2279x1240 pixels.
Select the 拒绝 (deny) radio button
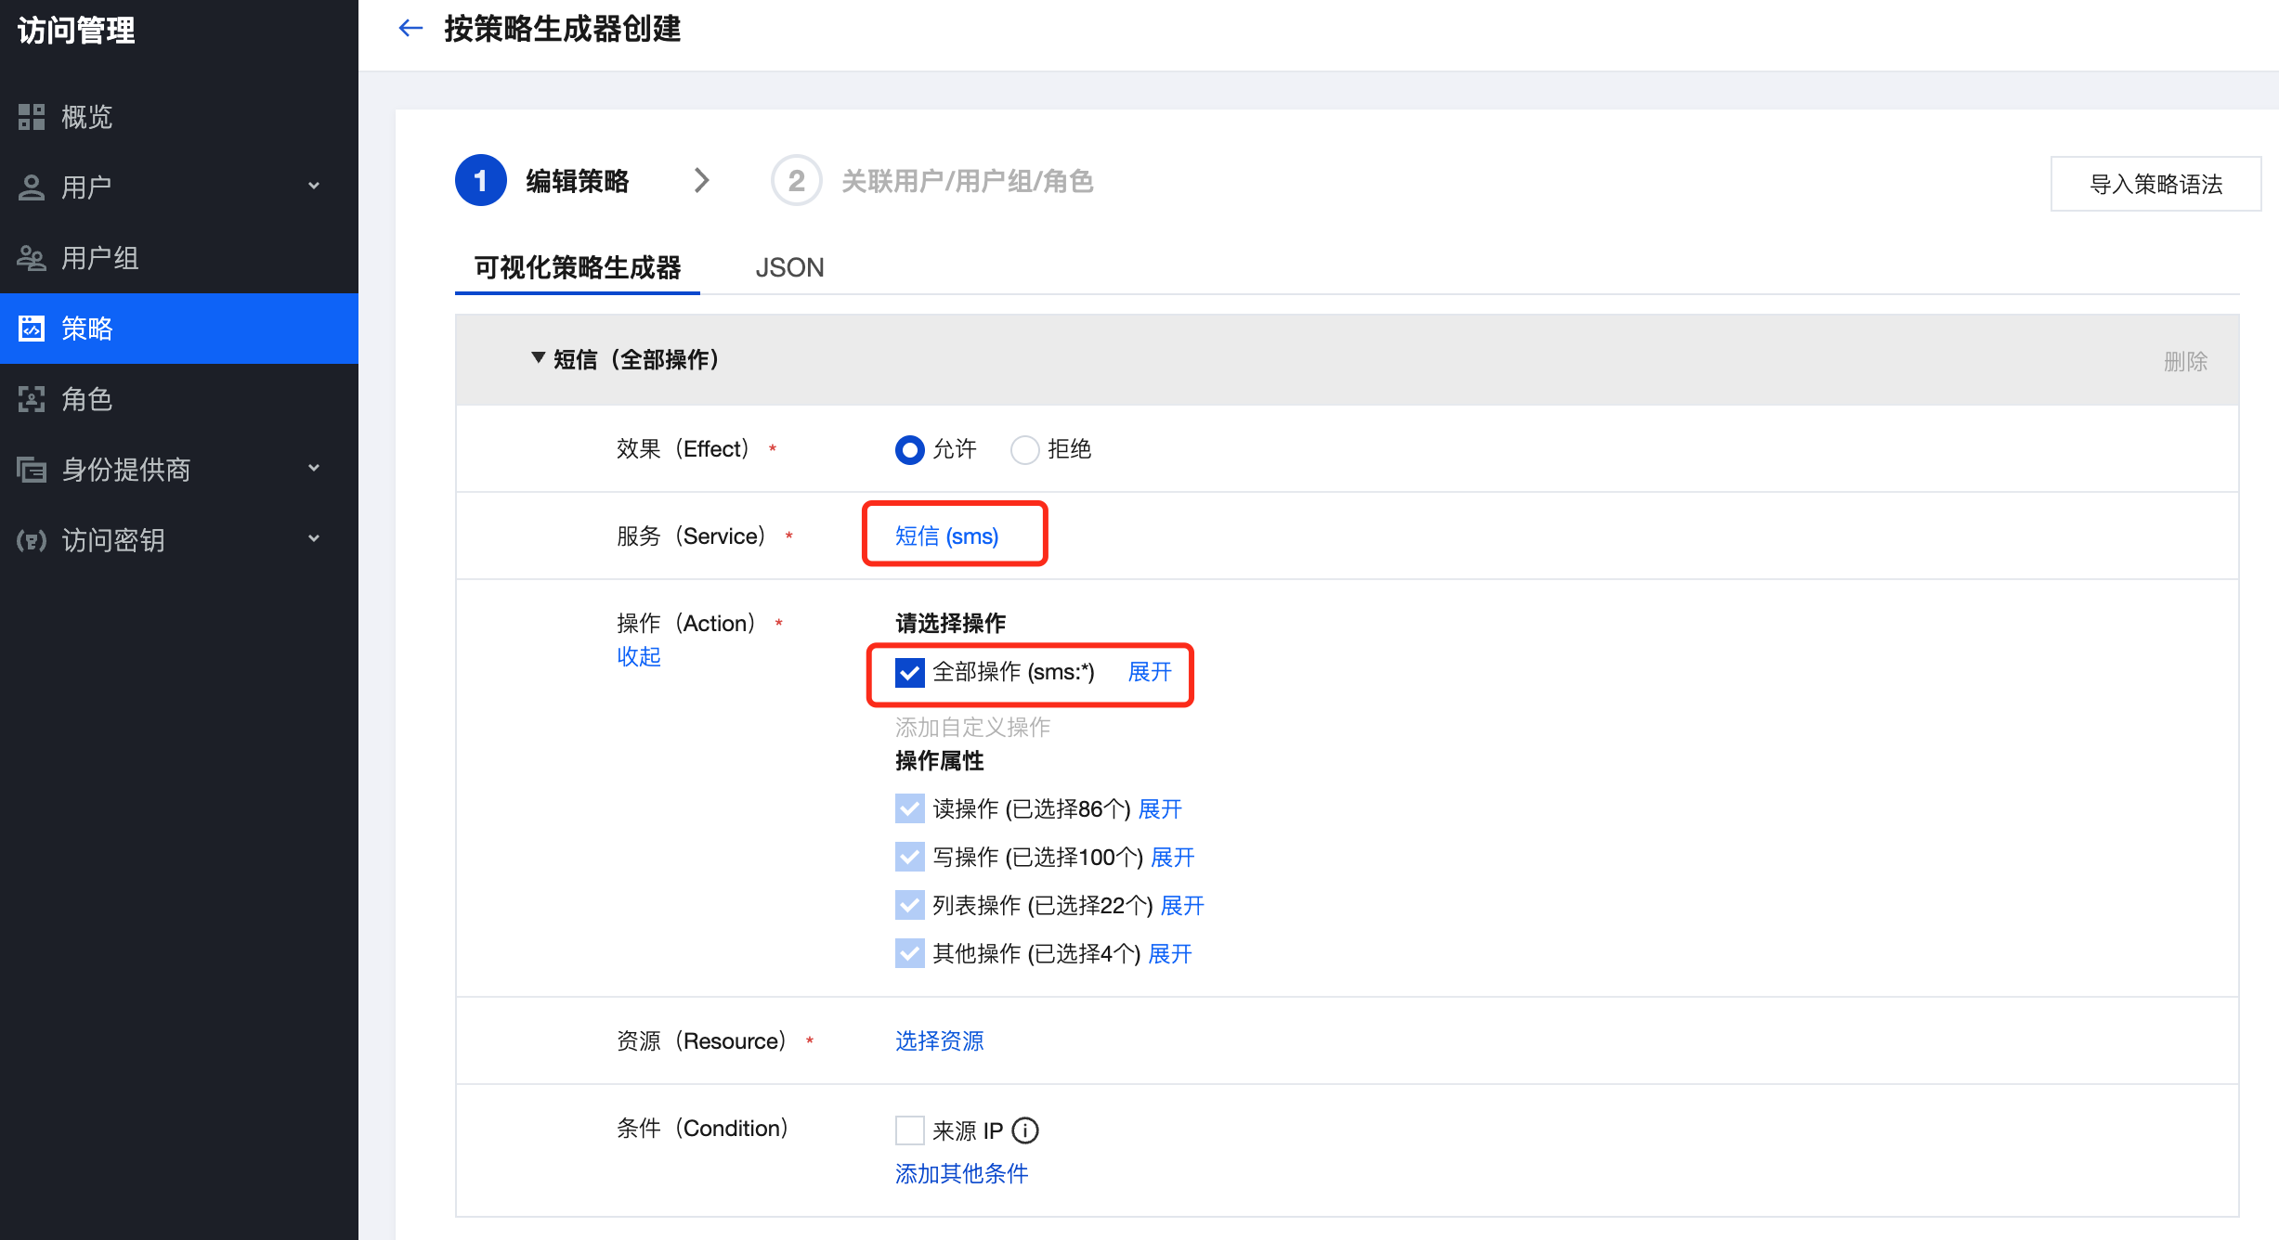[1024, 450]
